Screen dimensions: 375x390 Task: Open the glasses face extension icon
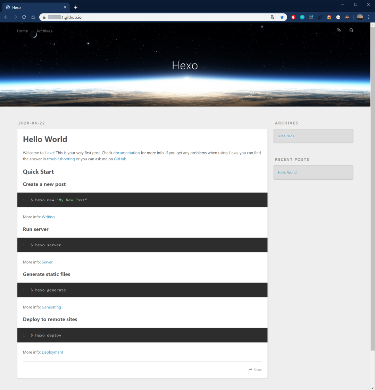[347, 17]
